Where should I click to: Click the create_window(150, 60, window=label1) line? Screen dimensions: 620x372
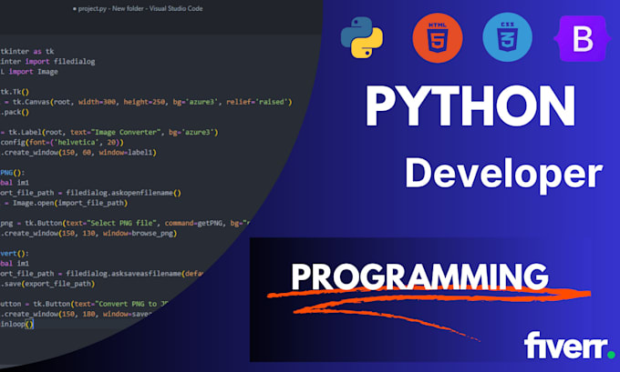pyautogui.click(x=78, y=152)
